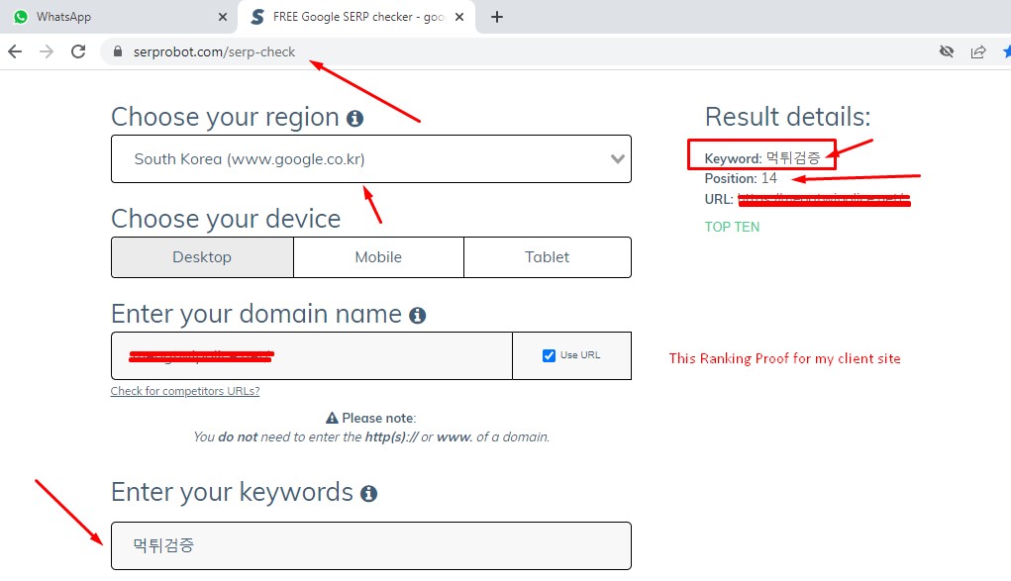Click the domain name info icon
This screenshot has width=1011, height=581.
click(418, 316)
